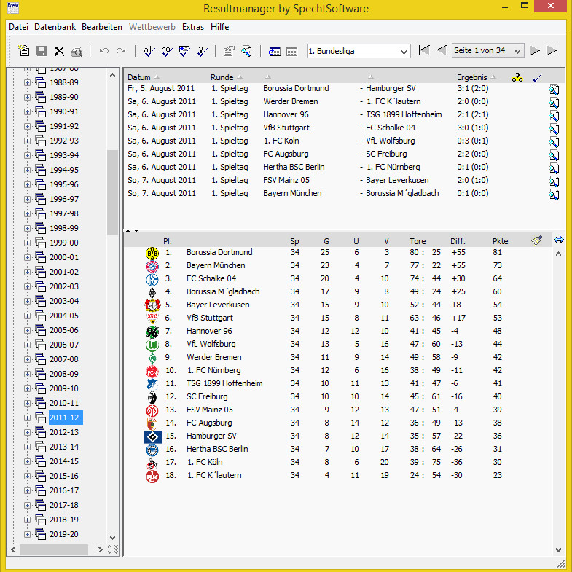Click the blue table view icon
The image size is (572, 572).
(274, 52)
